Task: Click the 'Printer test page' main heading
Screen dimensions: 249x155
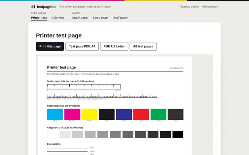Action: click(x=59, y=36)
